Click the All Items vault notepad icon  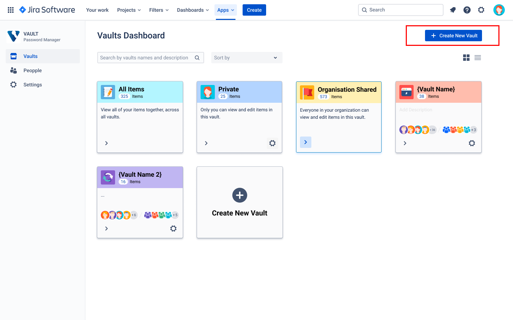(x=107, y=92)
